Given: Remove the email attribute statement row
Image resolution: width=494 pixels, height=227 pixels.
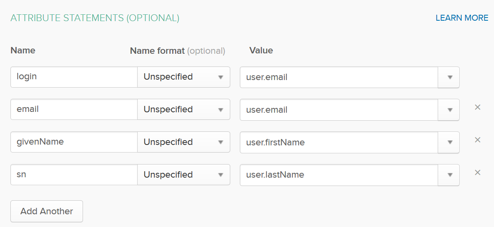Looking at the screenshot, I should 477,107.
